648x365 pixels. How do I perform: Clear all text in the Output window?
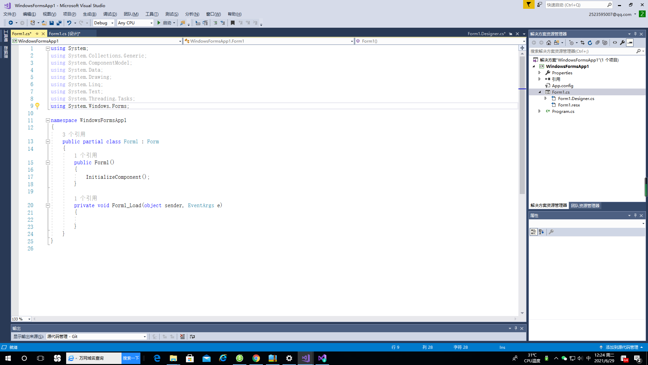(182, 337)
